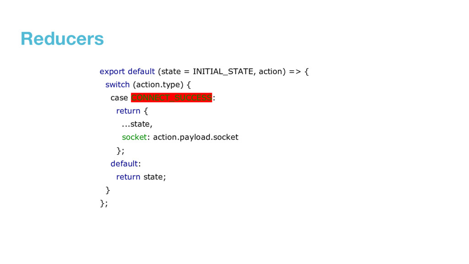Select the action.type expression

pos(158,85)
